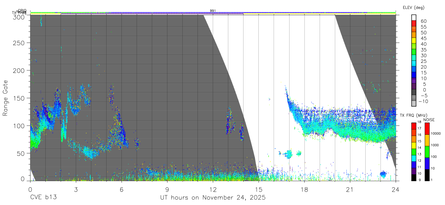Select the black 9–10 segment of TX FRQ bar
The width and height of the screenshot is (445, 205).
414,177
